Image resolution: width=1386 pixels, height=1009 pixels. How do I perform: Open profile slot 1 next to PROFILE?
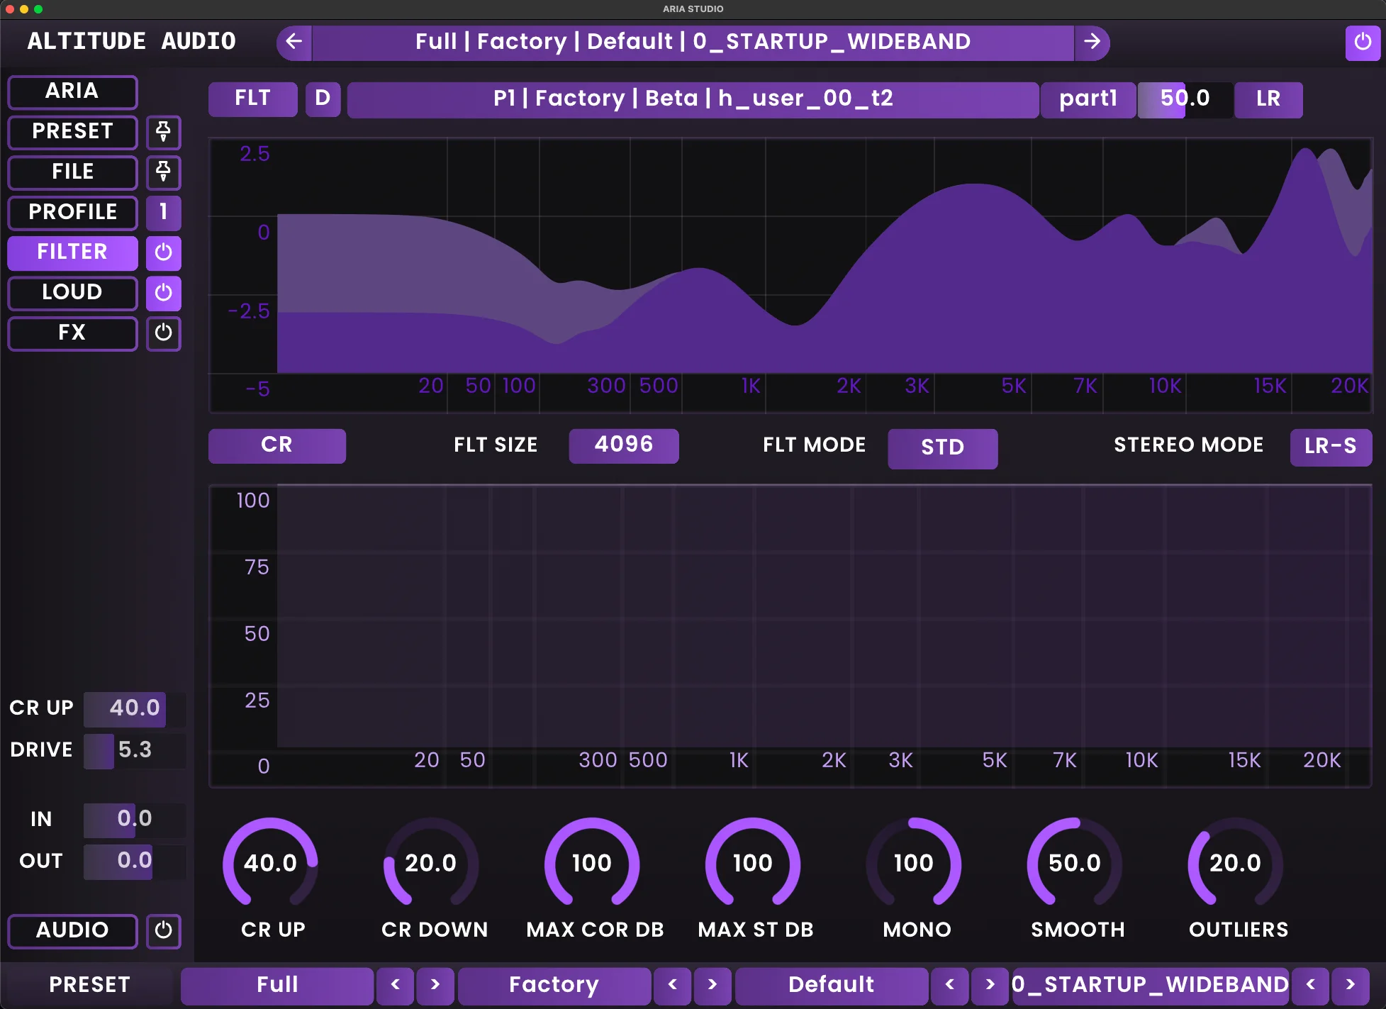click(x=163, y=213)
